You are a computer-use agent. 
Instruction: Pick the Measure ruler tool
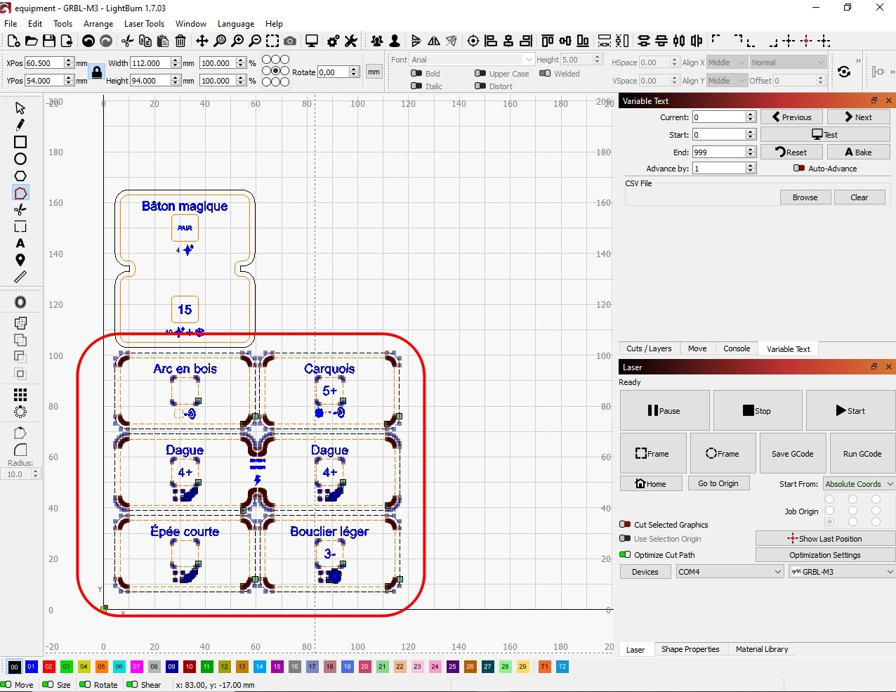click(20, 277)
